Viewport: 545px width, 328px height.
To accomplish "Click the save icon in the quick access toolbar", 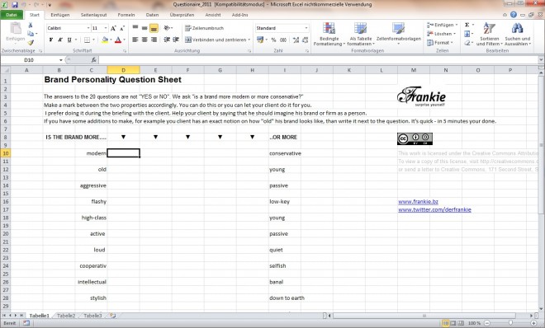I will click(15, 5).
